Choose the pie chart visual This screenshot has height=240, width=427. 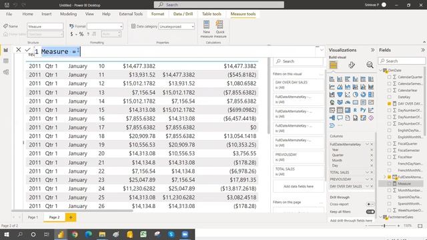point(356,95)
